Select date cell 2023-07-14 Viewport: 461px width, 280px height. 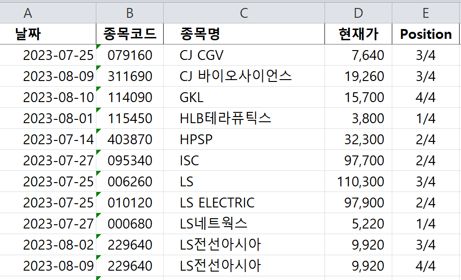[48, 139]
